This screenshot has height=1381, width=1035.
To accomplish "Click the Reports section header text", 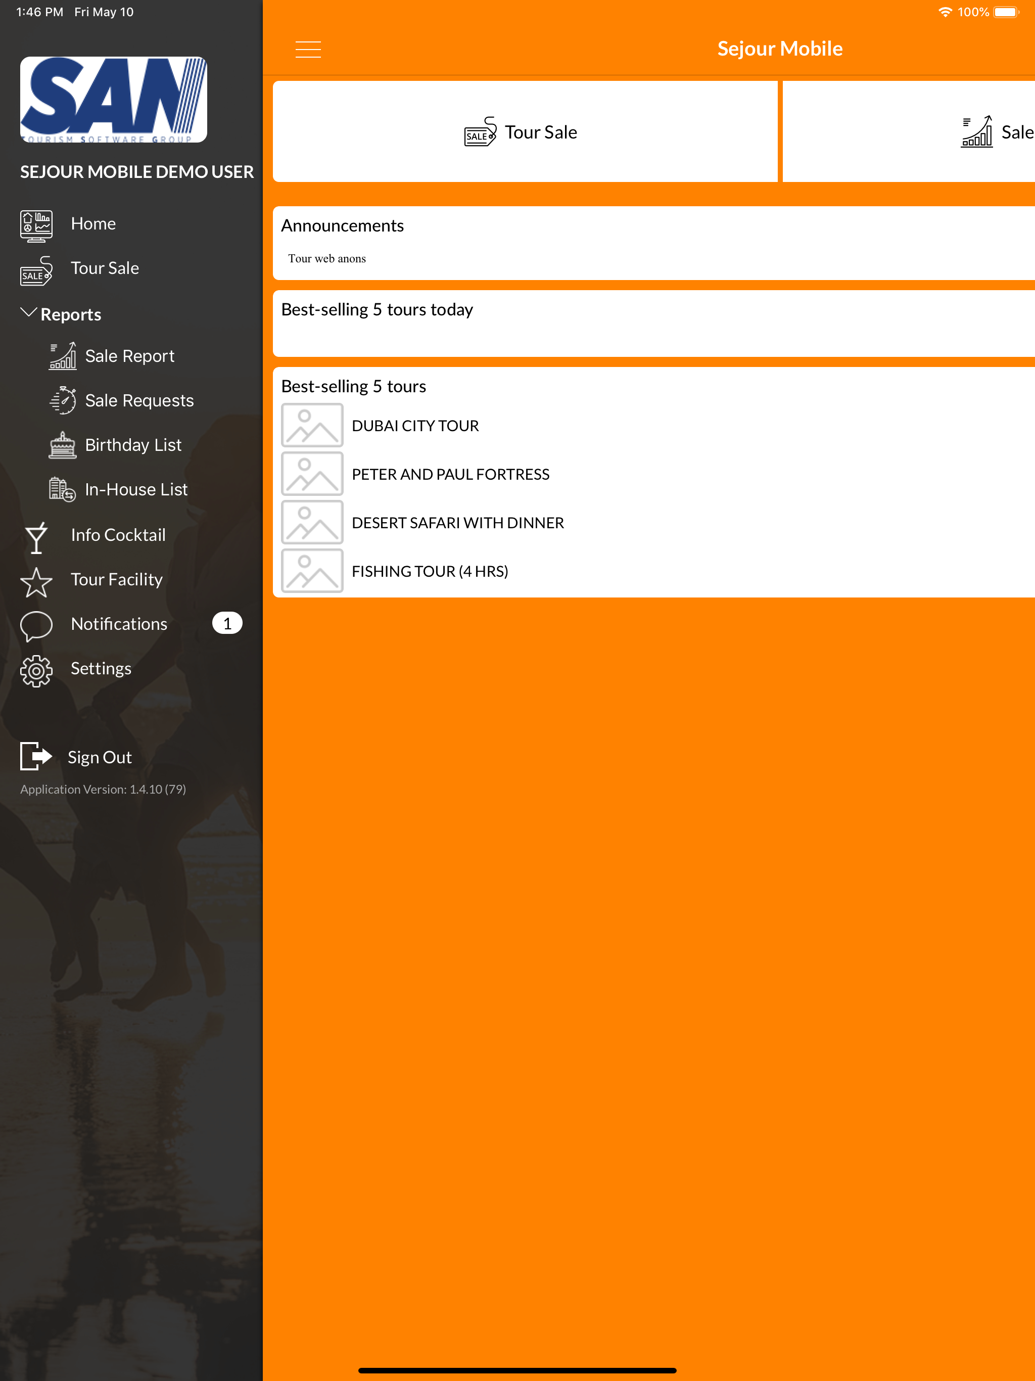I will (71, 314).
